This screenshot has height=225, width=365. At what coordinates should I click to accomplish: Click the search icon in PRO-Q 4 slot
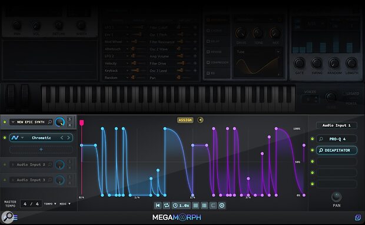[x=321, y=139]
